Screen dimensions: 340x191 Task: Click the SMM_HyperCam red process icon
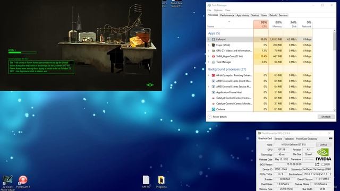pos(214,56)
